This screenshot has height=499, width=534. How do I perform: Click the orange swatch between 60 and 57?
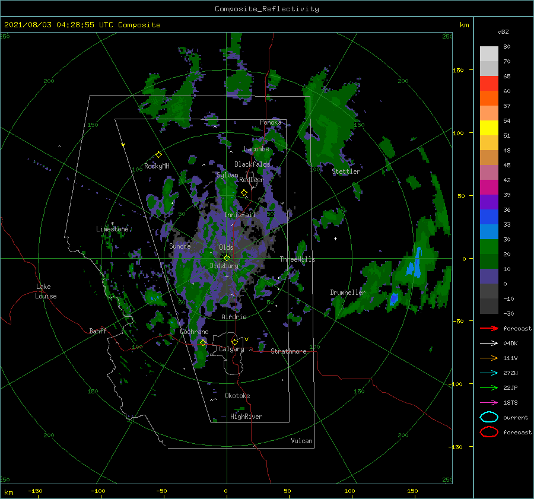tap(489, 98)
